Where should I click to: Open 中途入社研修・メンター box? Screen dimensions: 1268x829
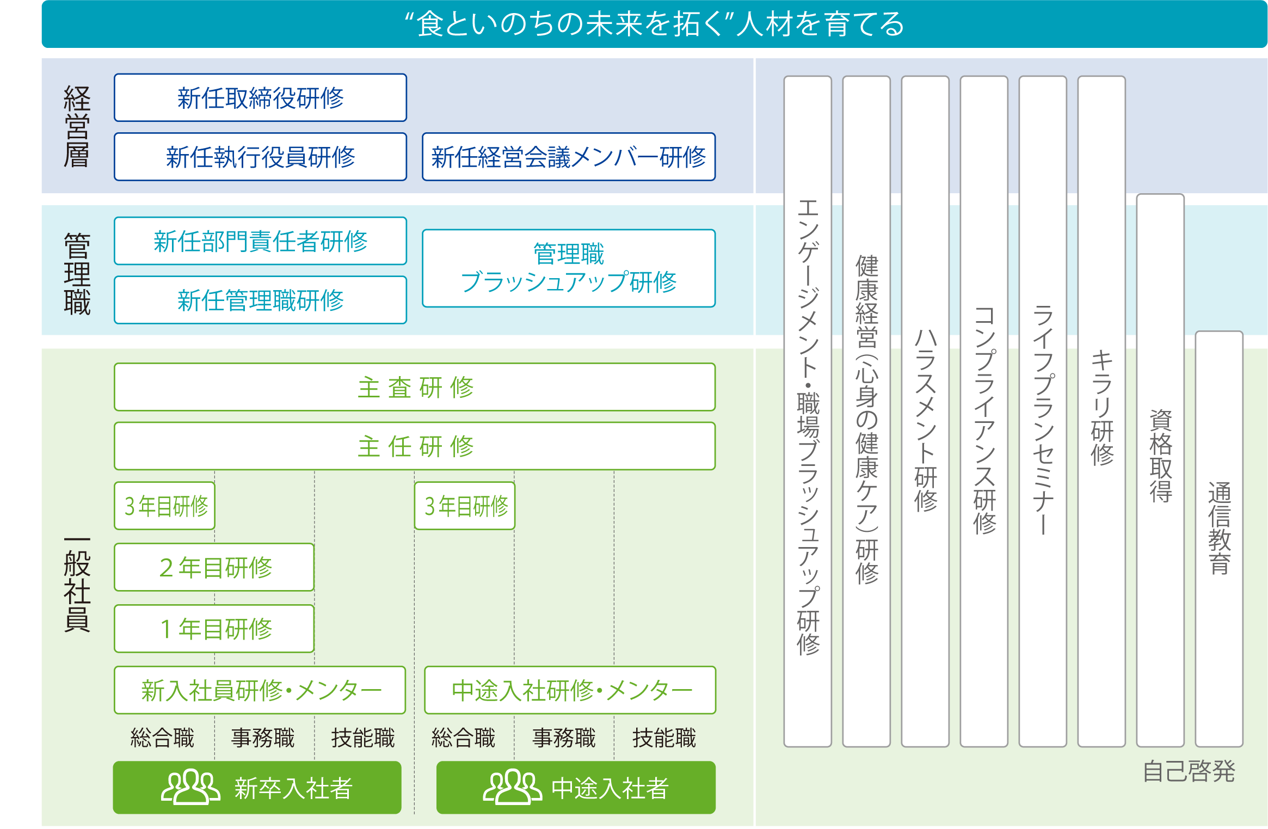tap(570, 690)
